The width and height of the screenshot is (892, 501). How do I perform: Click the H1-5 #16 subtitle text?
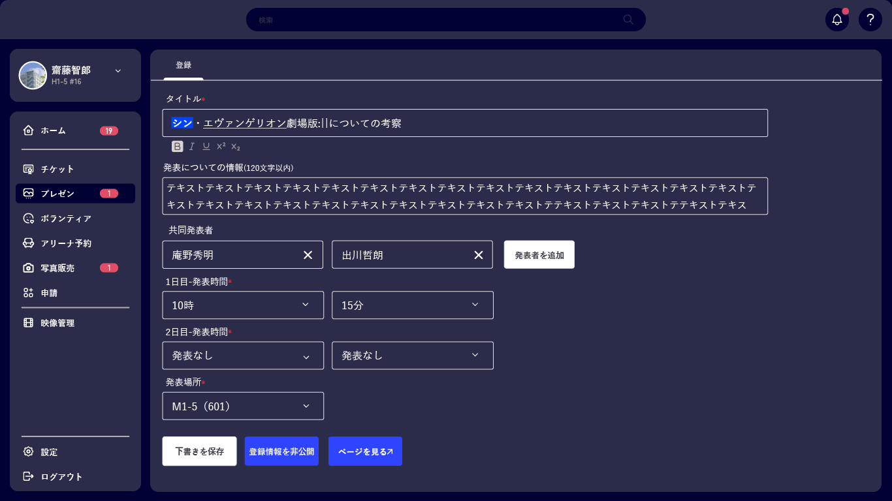[67, 82]
